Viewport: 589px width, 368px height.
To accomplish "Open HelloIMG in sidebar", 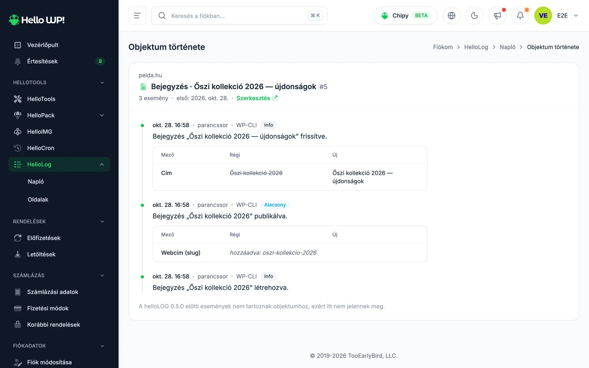I will point(59,132).
